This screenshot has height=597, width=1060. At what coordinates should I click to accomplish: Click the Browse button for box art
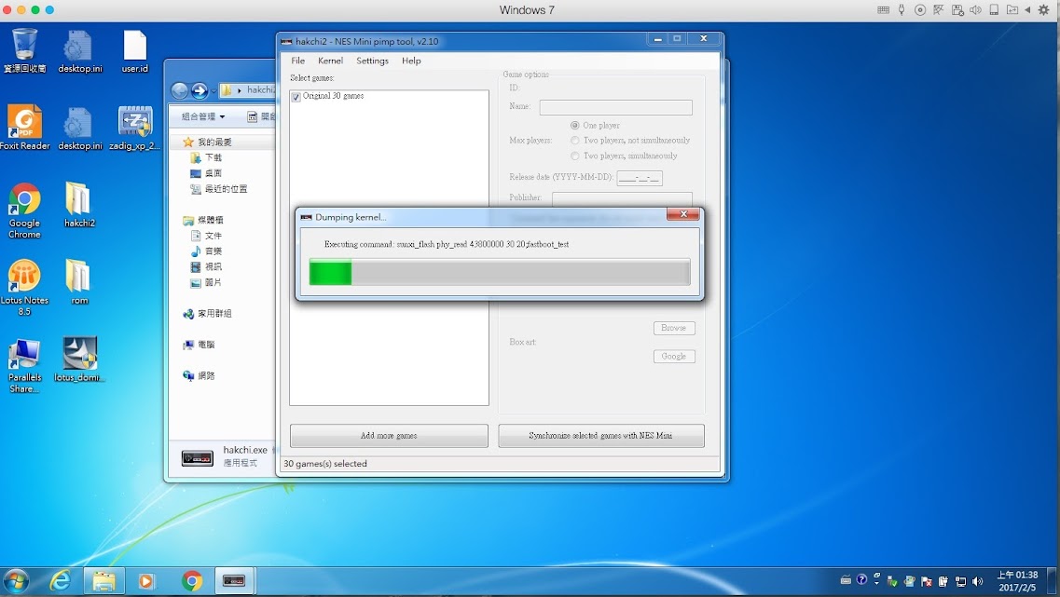coord(674,328)
